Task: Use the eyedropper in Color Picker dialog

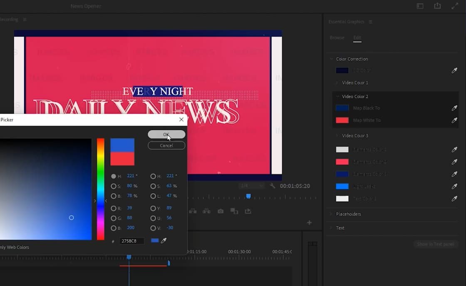Action: point(164,241)
